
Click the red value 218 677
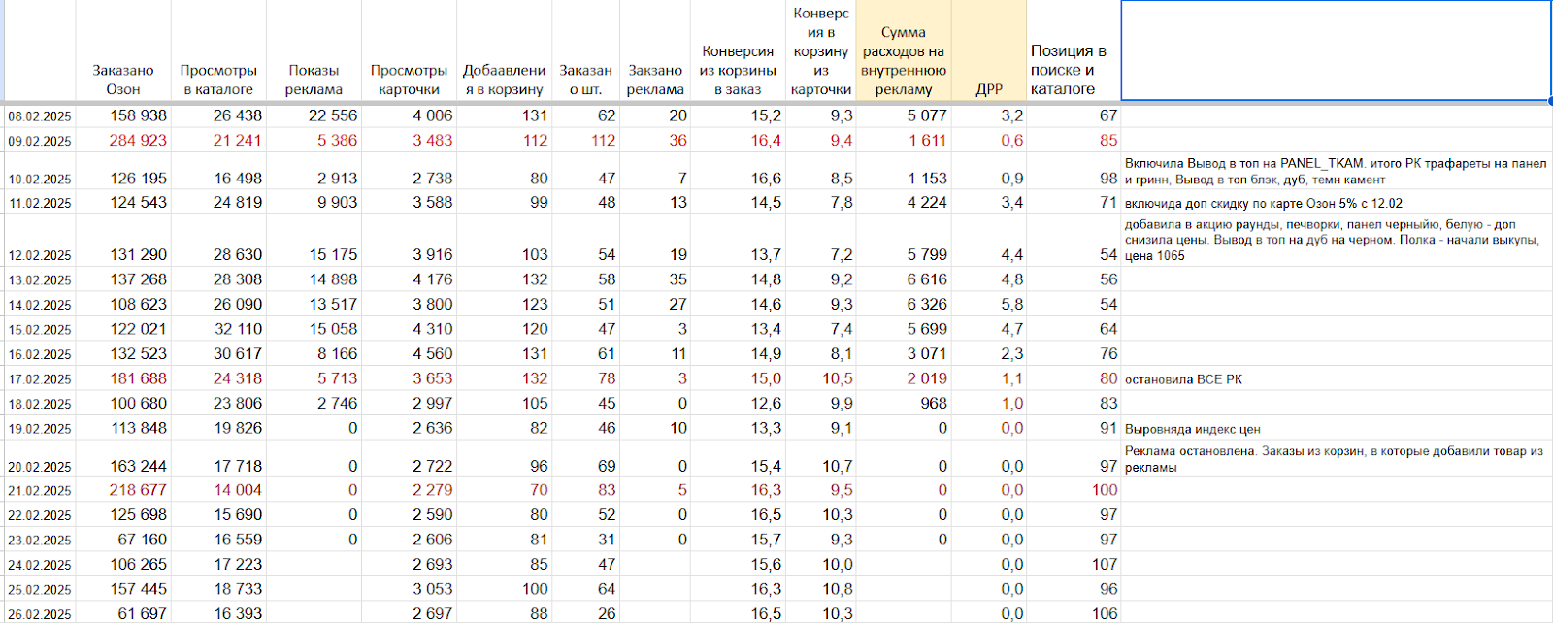click(137, 491)
